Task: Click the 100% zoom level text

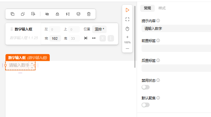Action: [127, 42]
